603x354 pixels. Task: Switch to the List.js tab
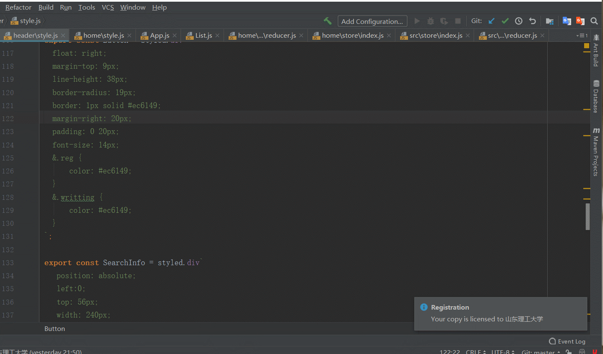[203, 36]
